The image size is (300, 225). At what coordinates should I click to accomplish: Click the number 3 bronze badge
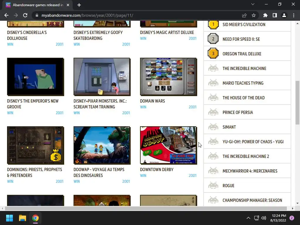(213, 54)
